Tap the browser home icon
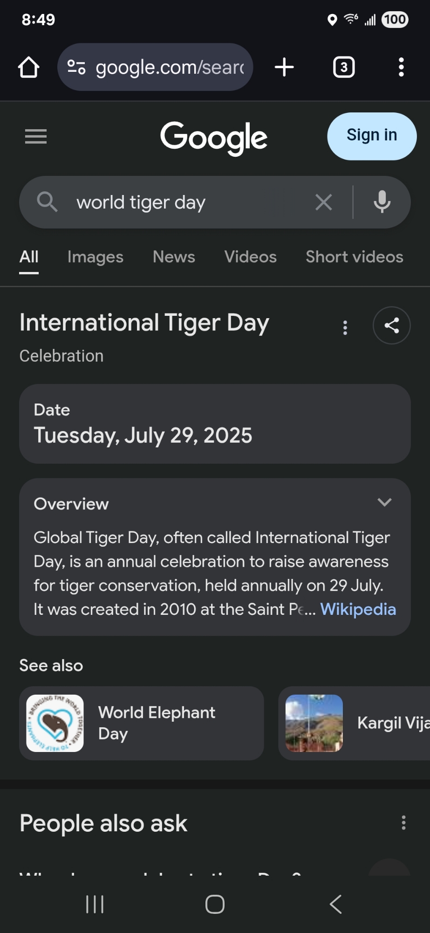Image resolution: width=430 pixels, height=933 pixels. click(28, 67)
